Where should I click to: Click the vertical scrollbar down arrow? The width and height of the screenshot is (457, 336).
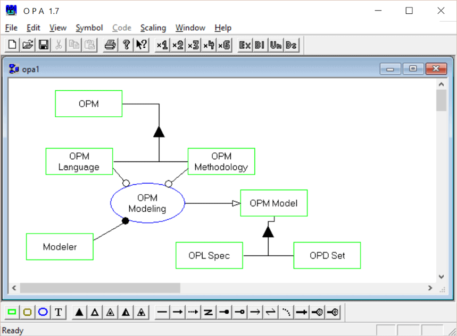click(441, 277)
